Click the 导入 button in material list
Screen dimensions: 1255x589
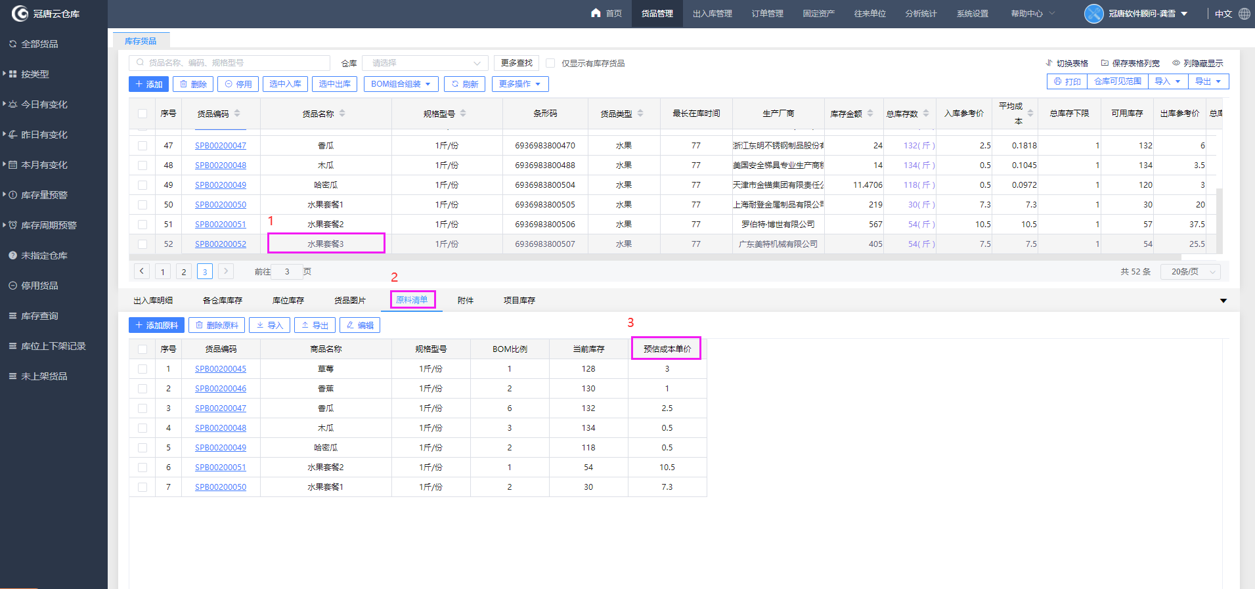(x=269, y=325)
